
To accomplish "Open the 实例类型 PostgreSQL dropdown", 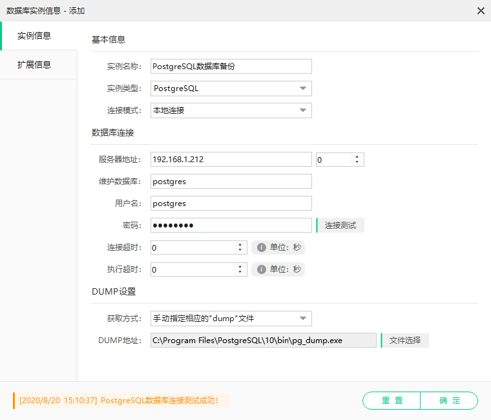I will (302, 89).
